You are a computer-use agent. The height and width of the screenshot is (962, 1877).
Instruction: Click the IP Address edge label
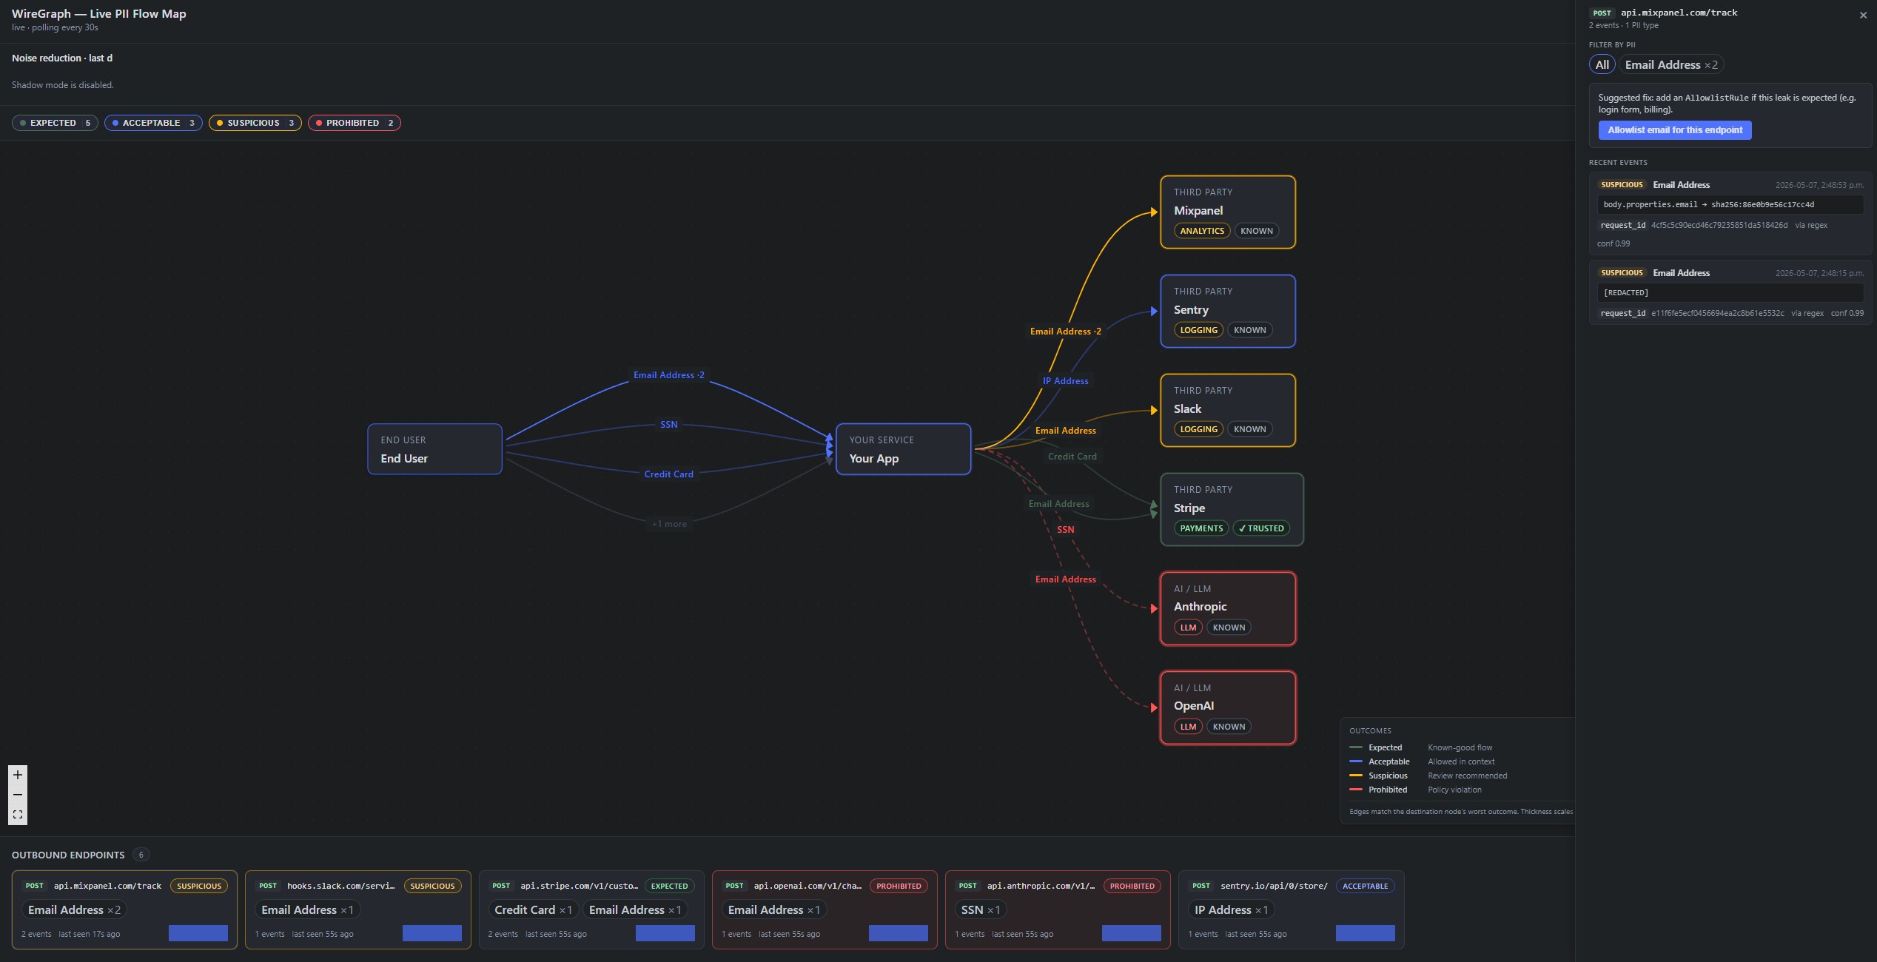click(1066, 381)
